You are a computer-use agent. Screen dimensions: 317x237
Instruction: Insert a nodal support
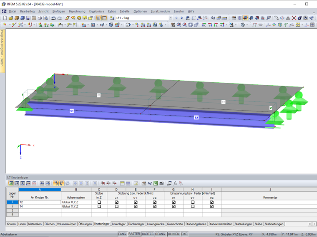pos(40,25)
